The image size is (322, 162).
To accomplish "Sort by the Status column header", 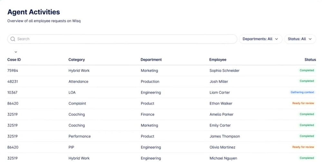I will 310,60.
